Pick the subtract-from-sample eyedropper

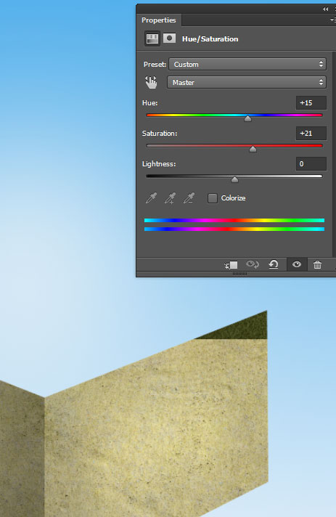[189, 198]
